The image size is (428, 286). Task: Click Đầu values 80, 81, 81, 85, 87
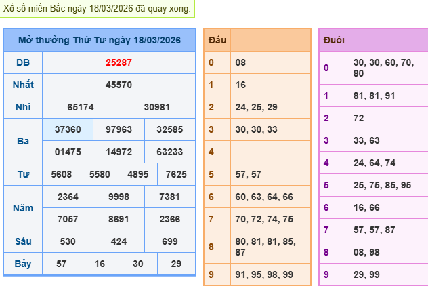click(x=270, y=245)
